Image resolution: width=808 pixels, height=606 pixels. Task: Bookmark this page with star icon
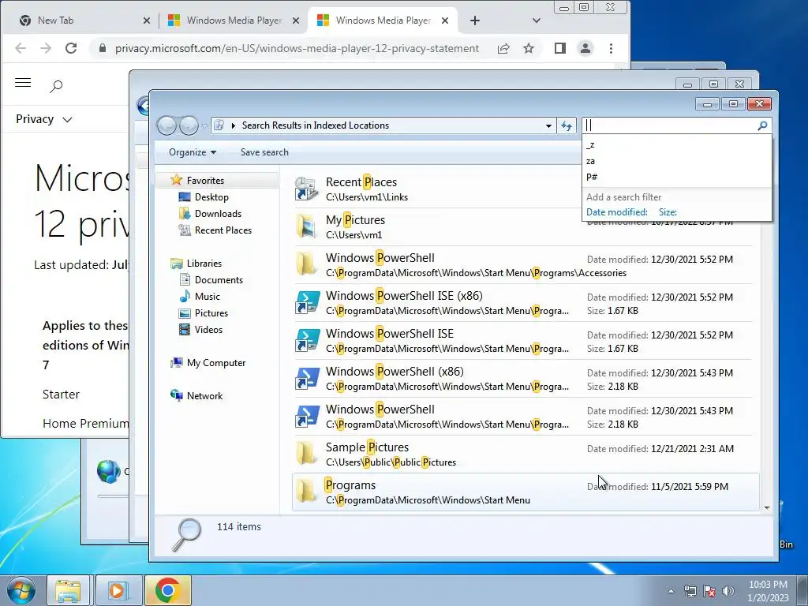click(528, 48)
